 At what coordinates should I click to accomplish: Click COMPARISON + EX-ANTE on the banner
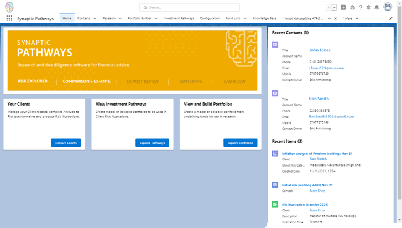click(x=86, y=81)
